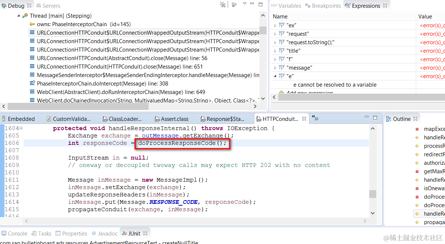
Task: Open the Properties tab
Action: (71, 234)
